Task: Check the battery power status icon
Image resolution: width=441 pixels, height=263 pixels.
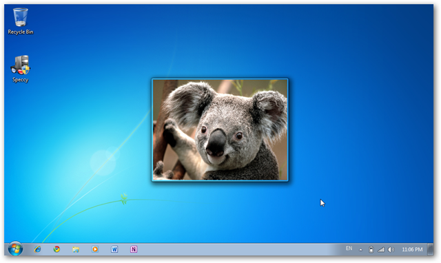Action: click(x=371, y=249)
